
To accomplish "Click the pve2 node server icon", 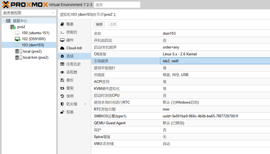I will [13, 27].
